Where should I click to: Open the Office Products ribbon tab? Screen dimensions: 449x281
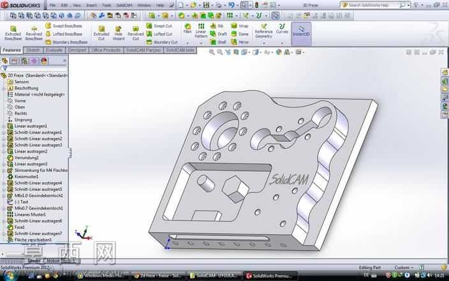[x=106, y=50]
